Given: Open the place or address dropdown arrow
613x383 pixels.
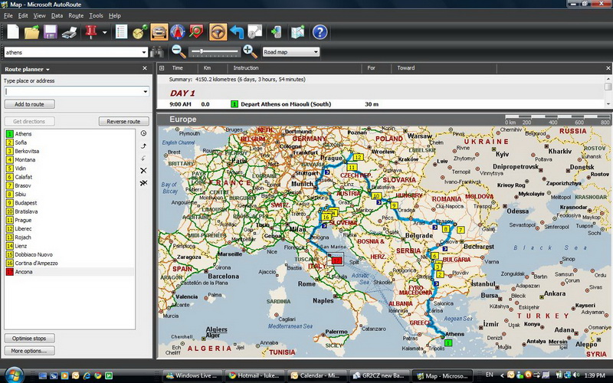Looking at the screenshot, I should click(146, 91).
